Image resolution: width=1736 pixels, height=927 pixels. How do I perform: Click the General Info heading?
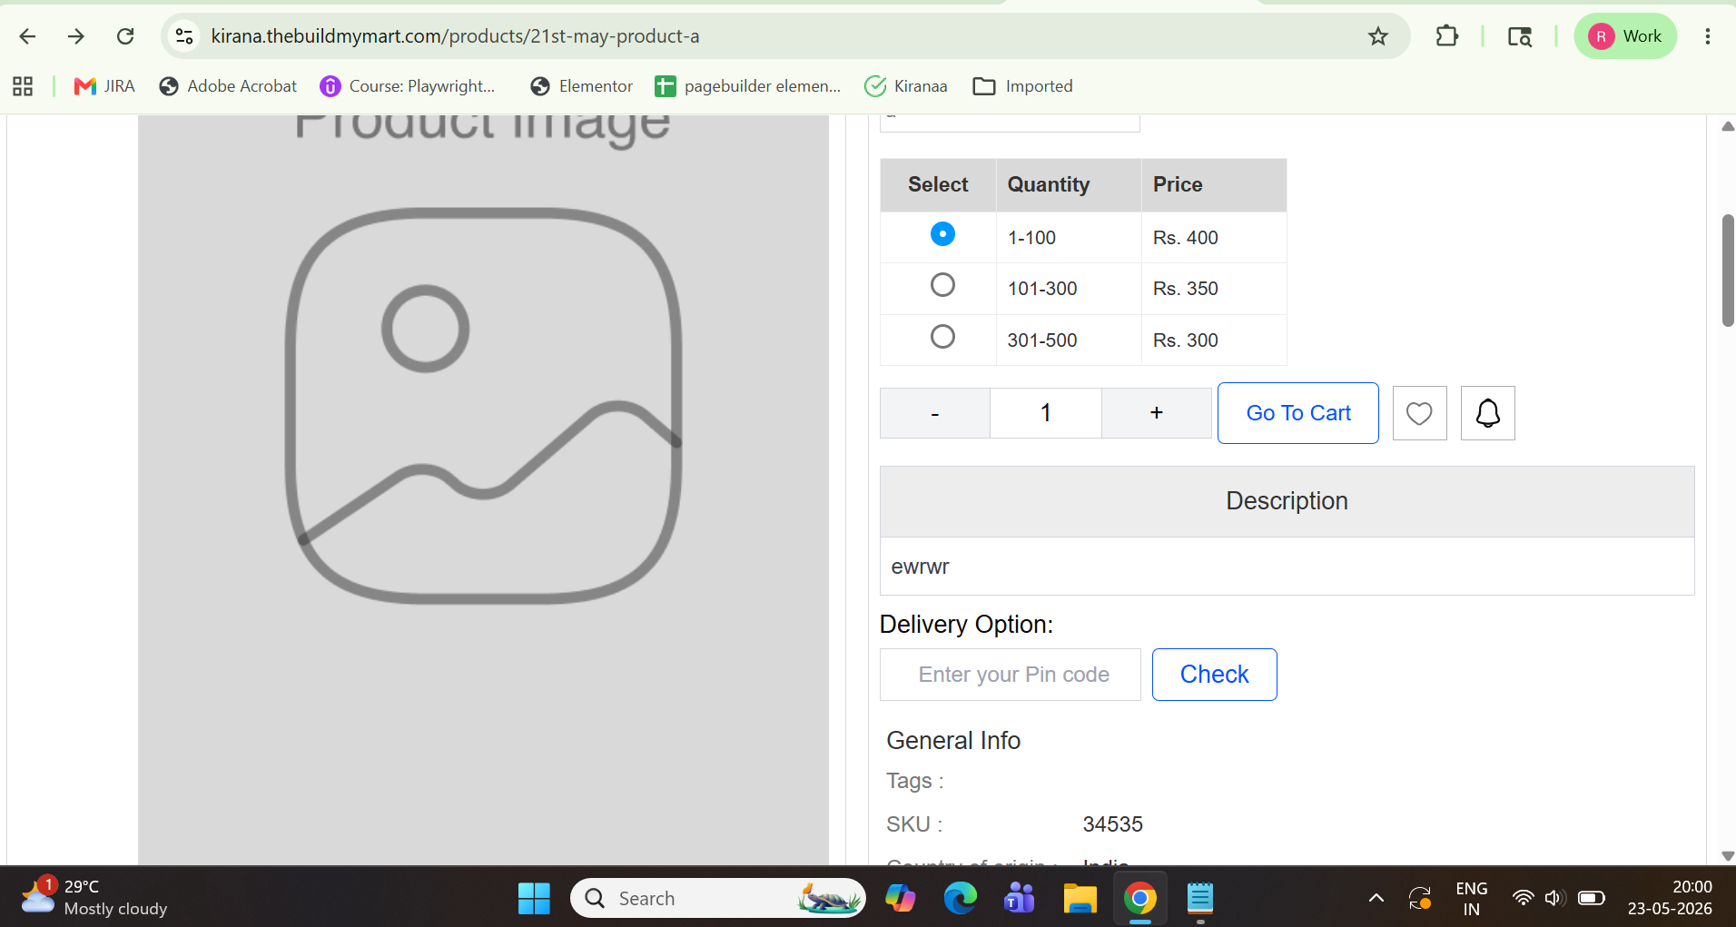pos(953,741)
